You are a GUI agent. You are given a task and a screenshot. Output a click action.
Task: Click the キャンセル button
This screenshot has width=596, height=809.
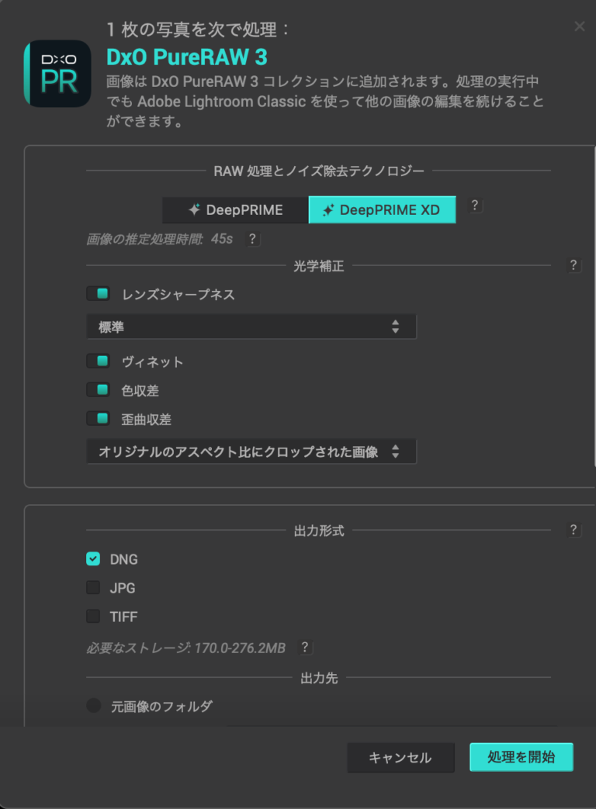tap(400, 758)
